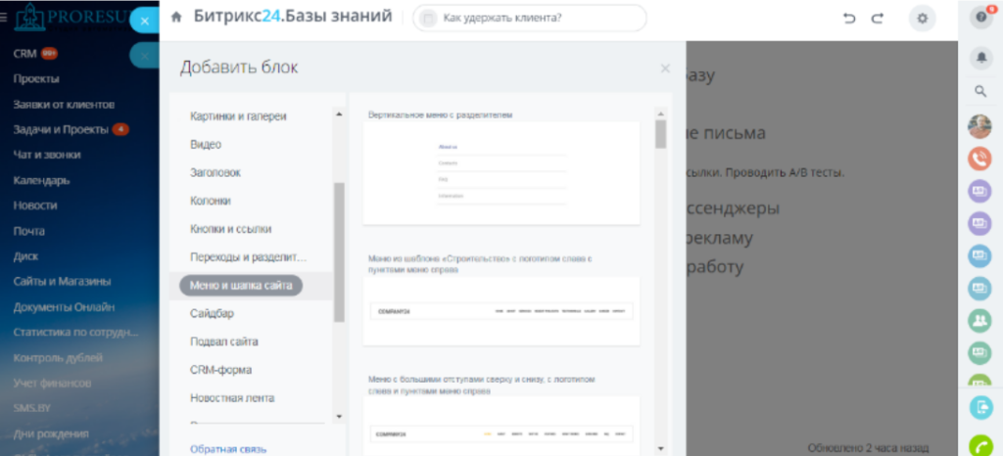The image size is (1003, 456).
Task: Open page settings via gear icon
Action: (922, 19)
